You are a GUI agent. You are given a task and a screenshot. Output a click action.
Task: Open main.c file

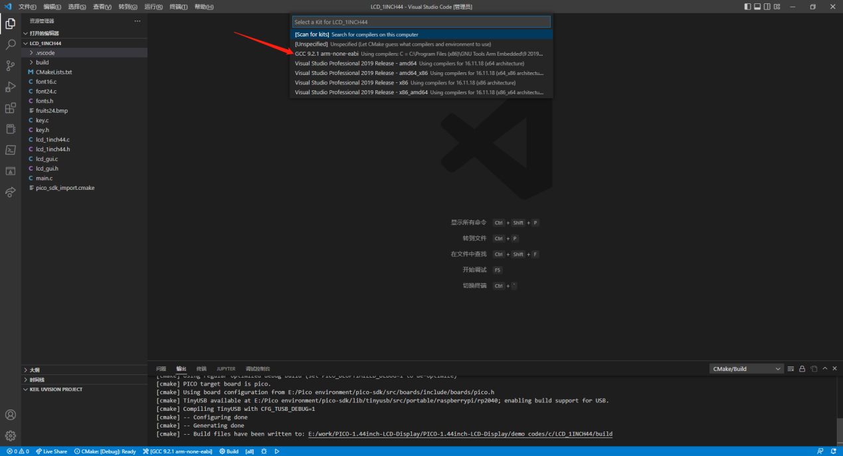[x=84, y=178]
